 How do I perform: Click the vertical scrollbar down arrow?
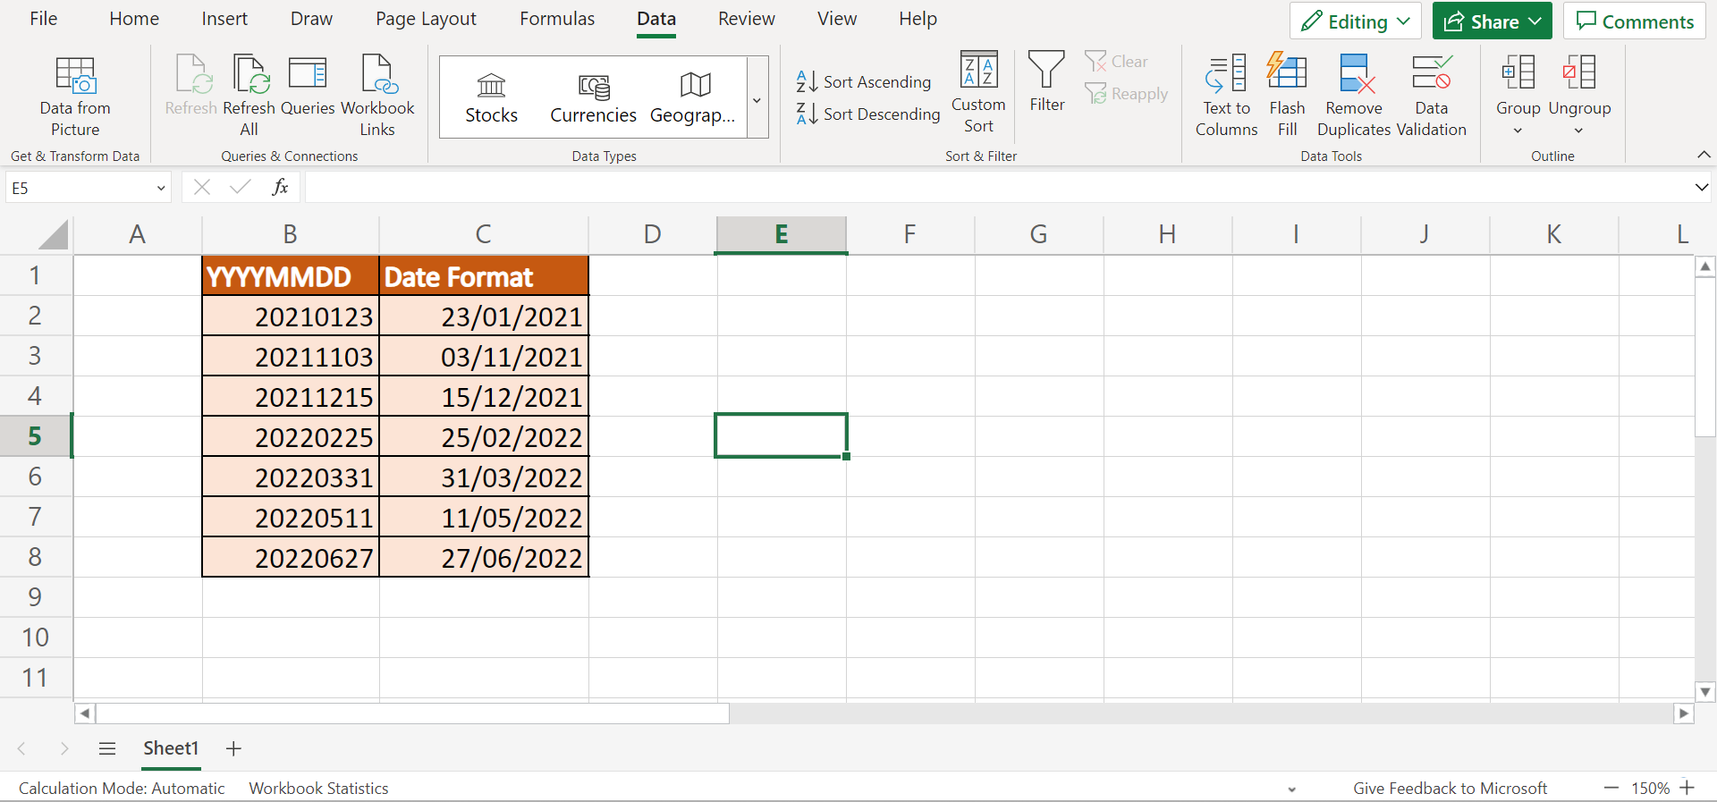1705,691
